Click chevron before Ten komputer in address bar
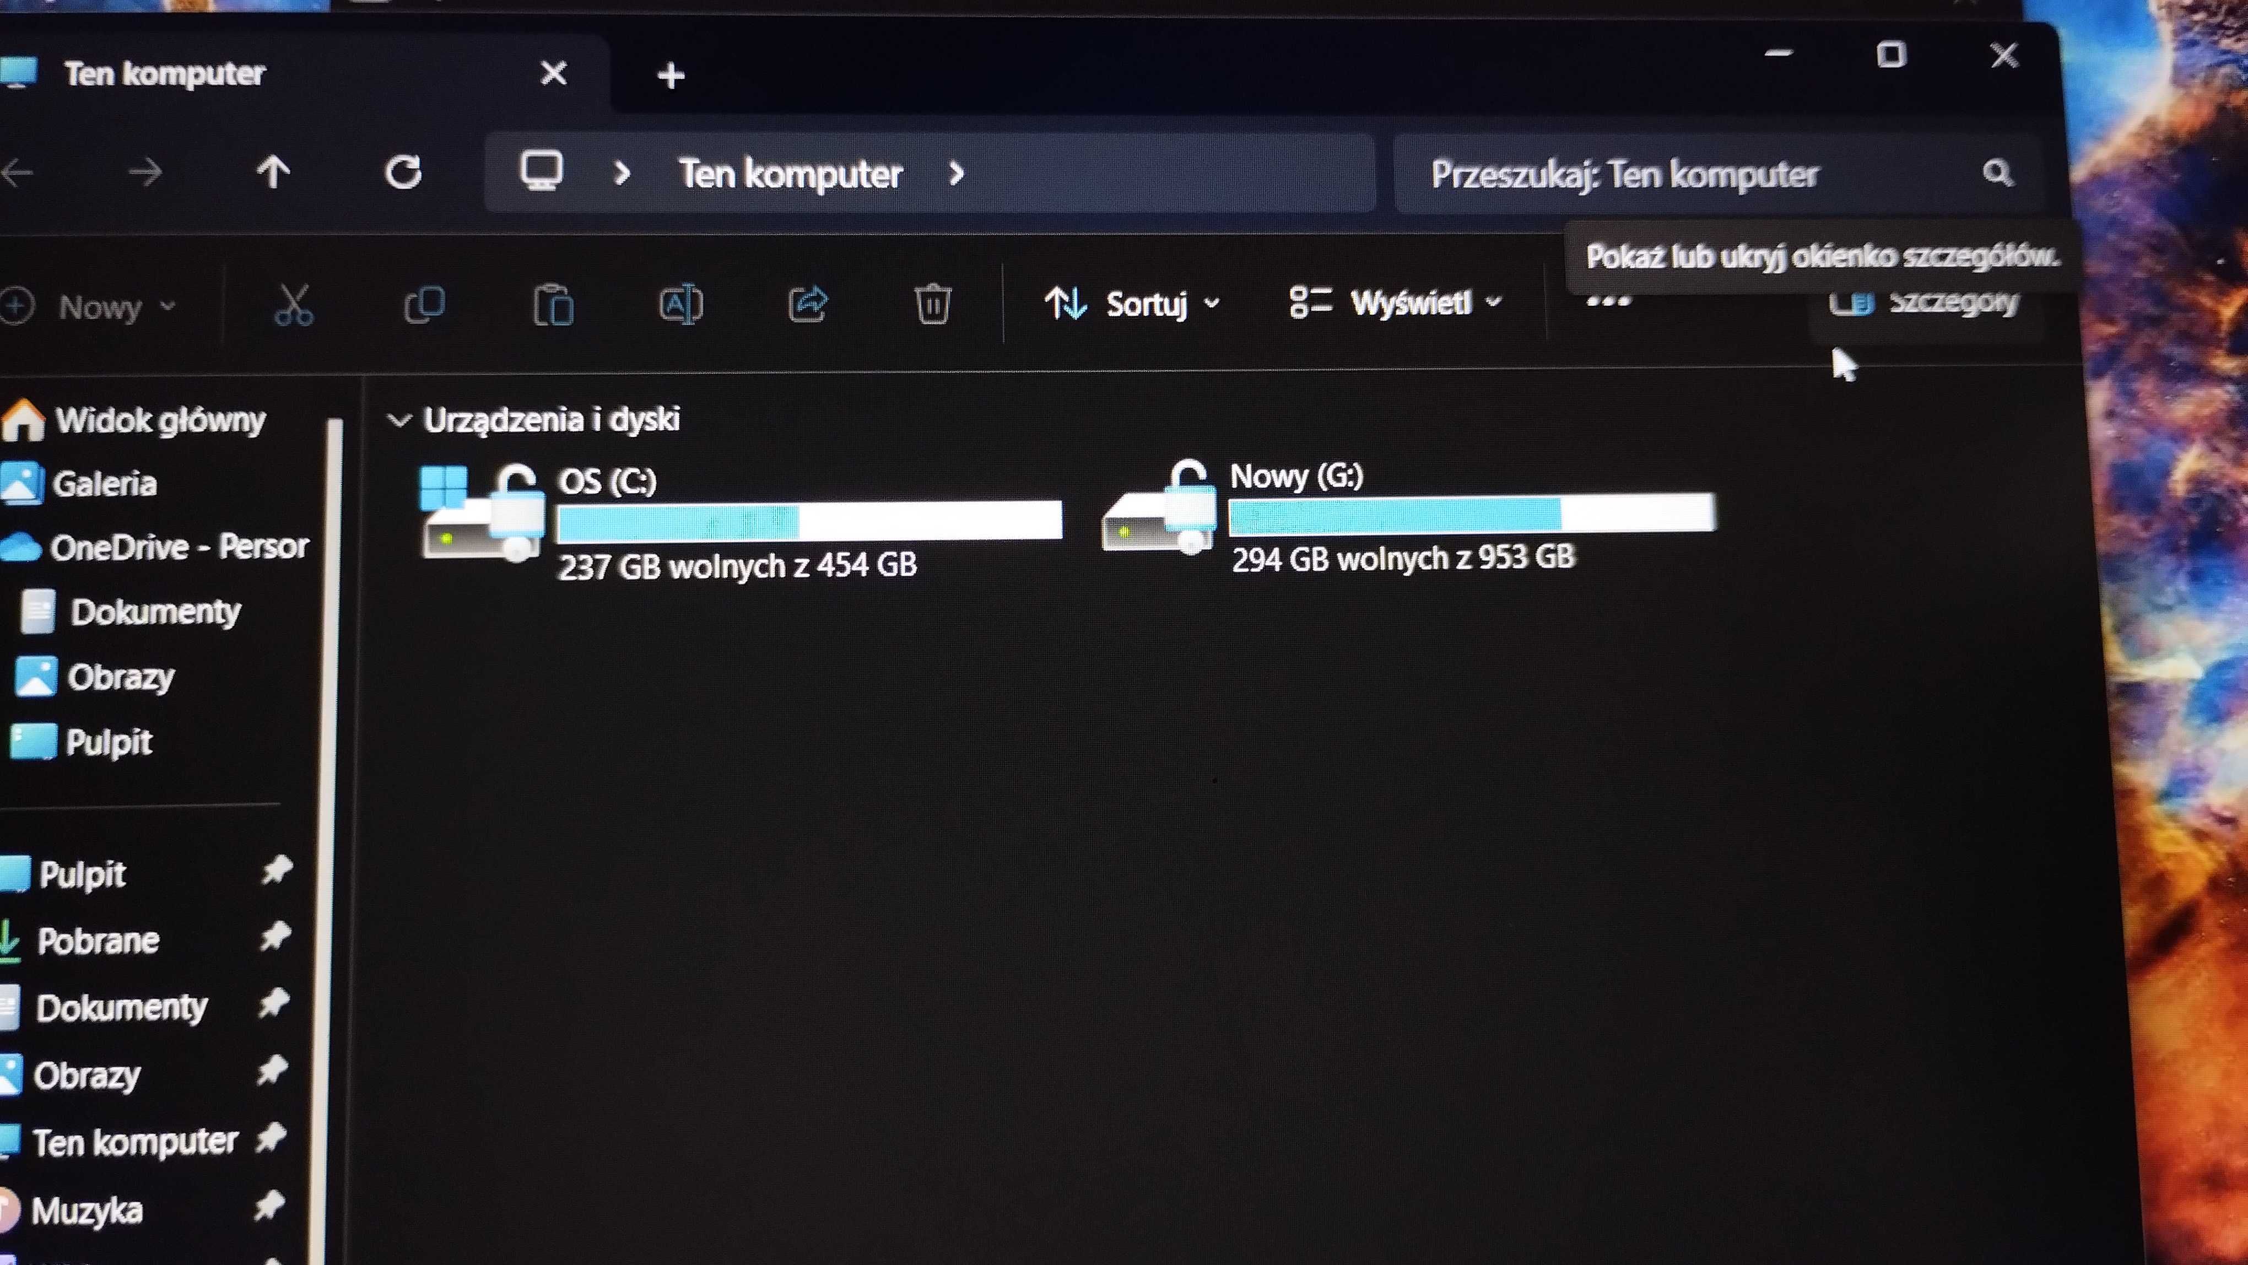This screenshot has width=2248, height=1265. click(x=622, y=173)
